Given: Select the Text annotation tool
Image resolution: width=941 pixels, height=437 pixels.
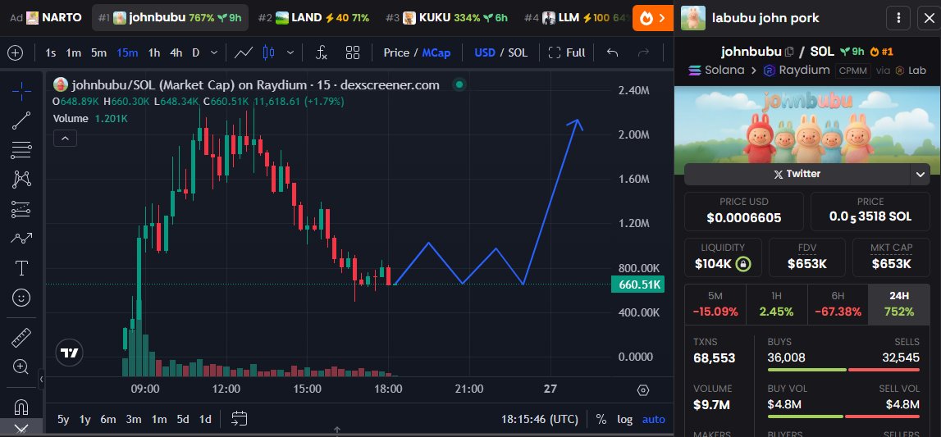Looking at the screenshot, I should 21,268.
